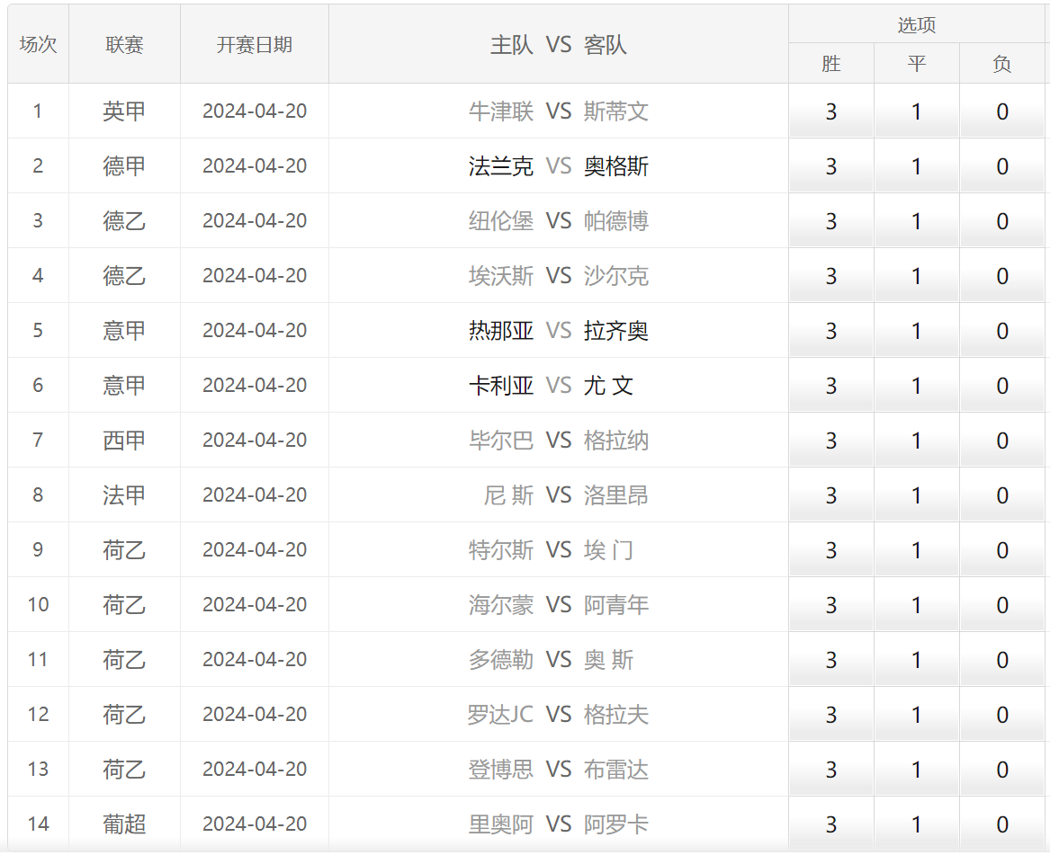Click the 法甲 league cell

tap(124, 495)
